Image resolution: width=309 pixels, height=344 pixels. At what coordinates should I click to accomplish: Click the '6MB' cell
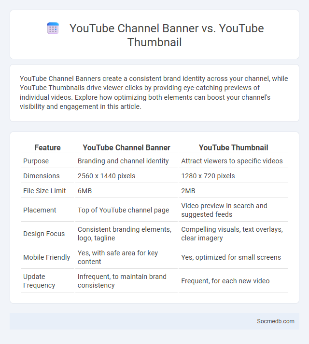coord(84,191)
